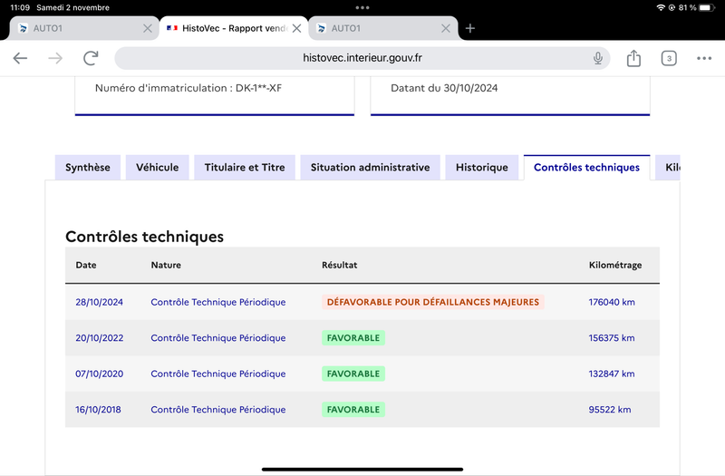This screenshot has width=725, height=476.
Task: Open the Véhicule tab
Action: click(157, 168)
